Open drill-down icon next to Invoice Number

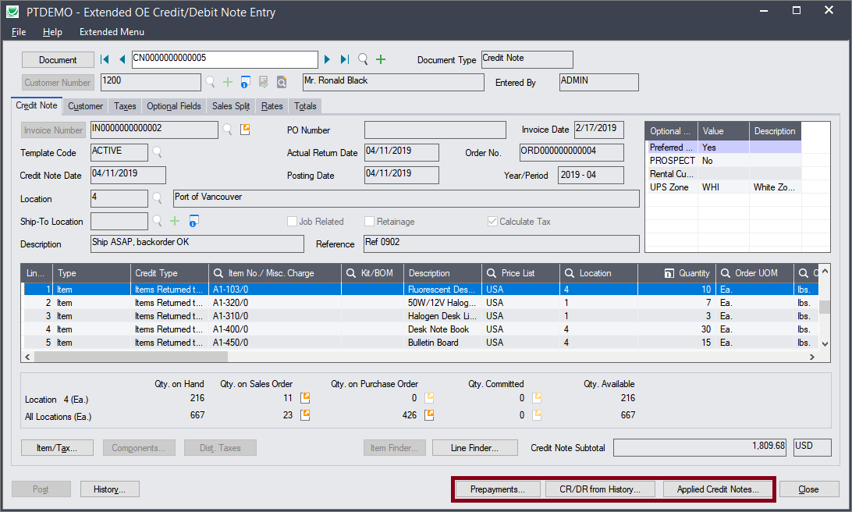pyautogui.click(x=245, y=130)
